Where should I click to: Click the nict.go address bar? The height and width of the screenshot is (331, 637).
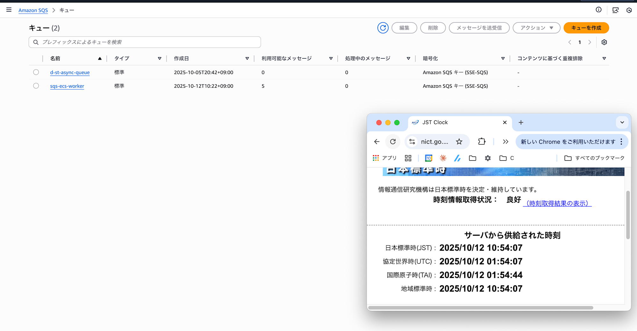[434, 142]
